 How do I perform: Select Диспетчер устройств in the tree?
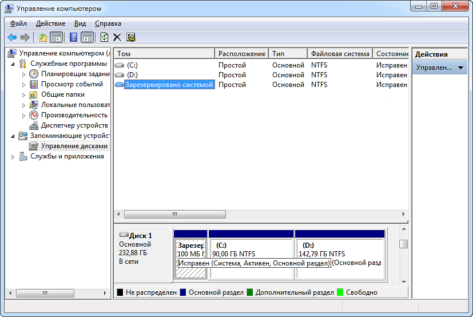(x=74, y=125)
